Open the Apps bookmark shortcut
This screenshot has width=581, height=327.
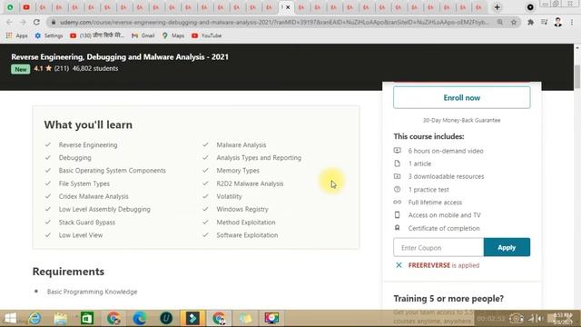[17, 35]
